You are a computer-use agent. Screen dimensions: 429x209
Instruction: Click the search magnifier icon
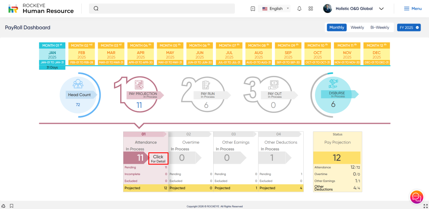[96, 8]
